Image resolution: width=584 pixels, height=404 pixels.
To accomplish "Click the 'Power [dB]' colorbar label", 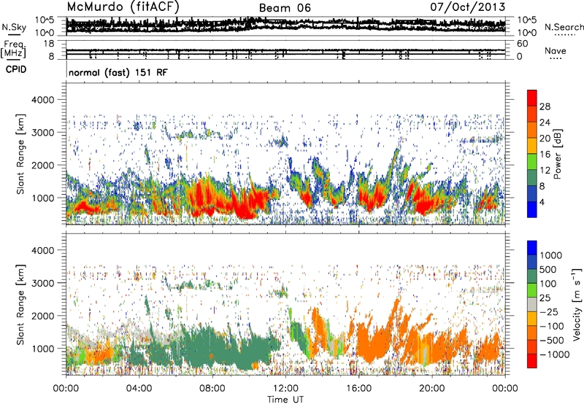I will click(x=558, y=154).
